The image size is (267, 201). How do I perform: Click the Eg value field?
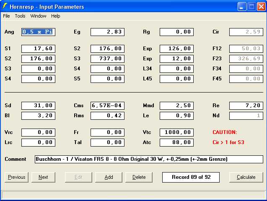[x=107, y=32]
